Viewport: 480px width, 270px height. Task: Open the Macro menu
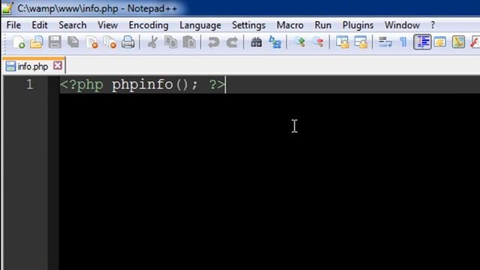click(x=290, y=25)
